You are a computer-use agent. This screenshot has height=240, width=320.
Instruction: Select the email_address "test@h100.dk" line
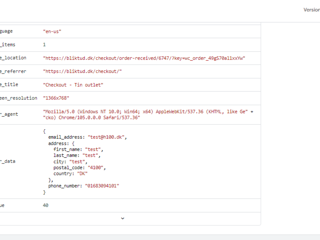(x=88, y=137)
